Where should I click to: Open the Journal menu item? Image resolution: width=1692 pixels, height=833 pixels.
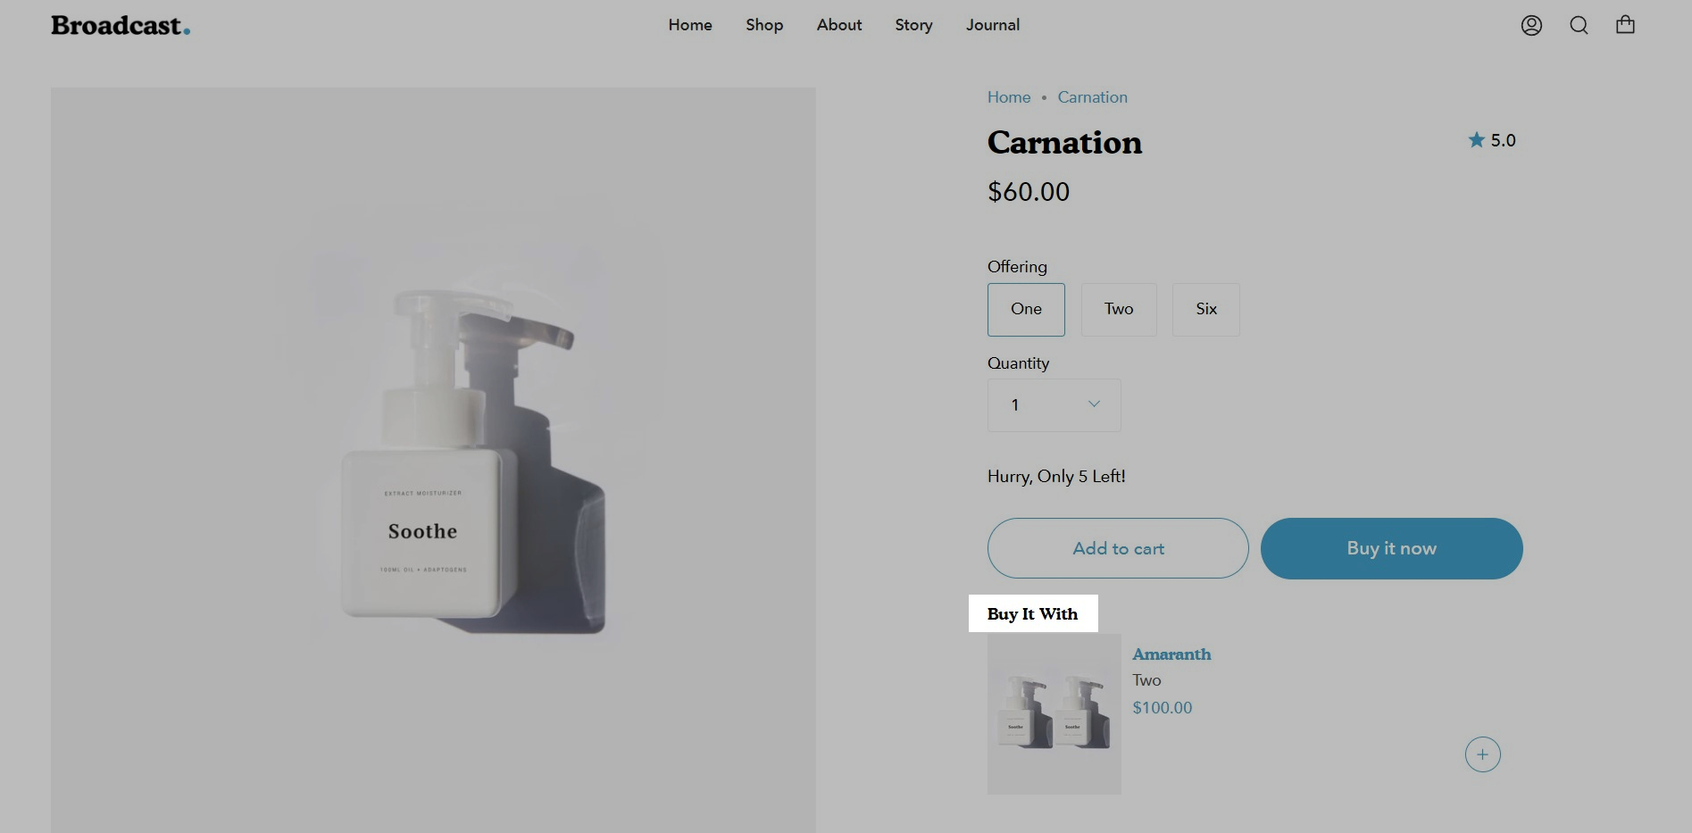pyautogui.click(x=993, y=25)
